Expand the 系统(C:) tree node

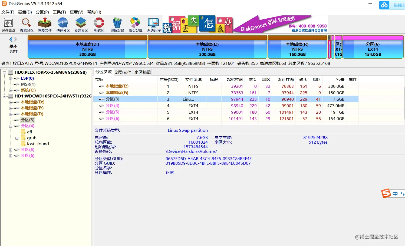(11, 90)
